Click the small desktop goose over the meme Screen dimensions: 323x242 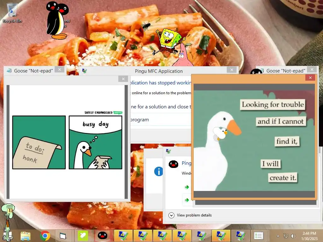pos(220,134)
